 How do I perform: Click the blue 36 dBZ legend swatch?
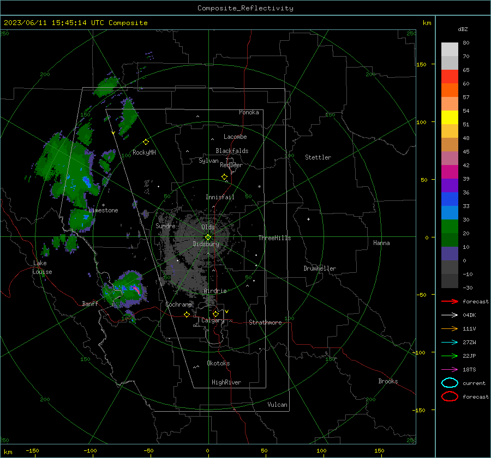pos(450,199)
